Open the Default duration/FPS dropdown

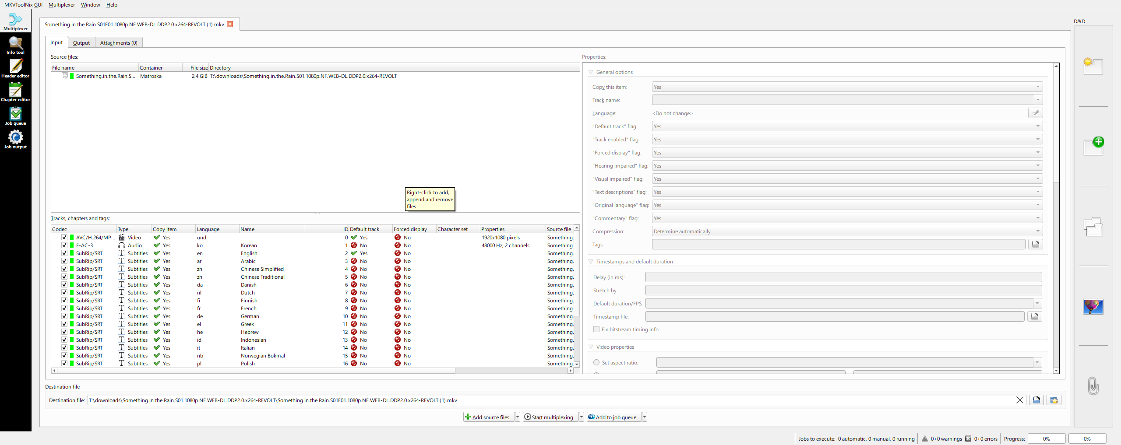(x=1037, y=303)
